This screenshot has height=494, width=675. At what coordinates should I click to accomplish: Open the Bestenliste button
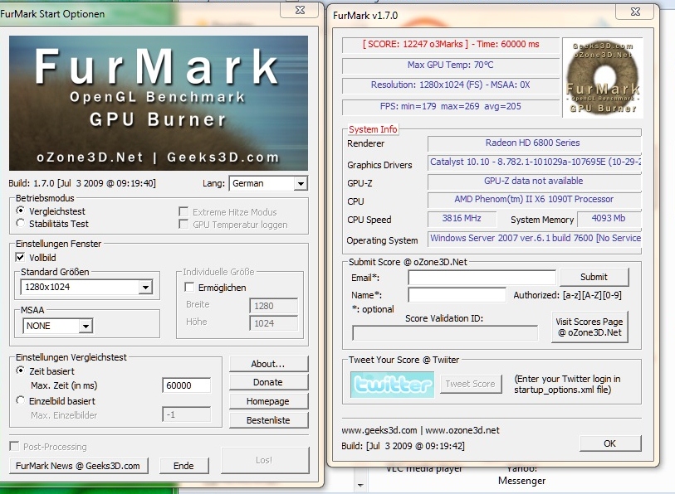pyautogui.click(x=269, y=420)
